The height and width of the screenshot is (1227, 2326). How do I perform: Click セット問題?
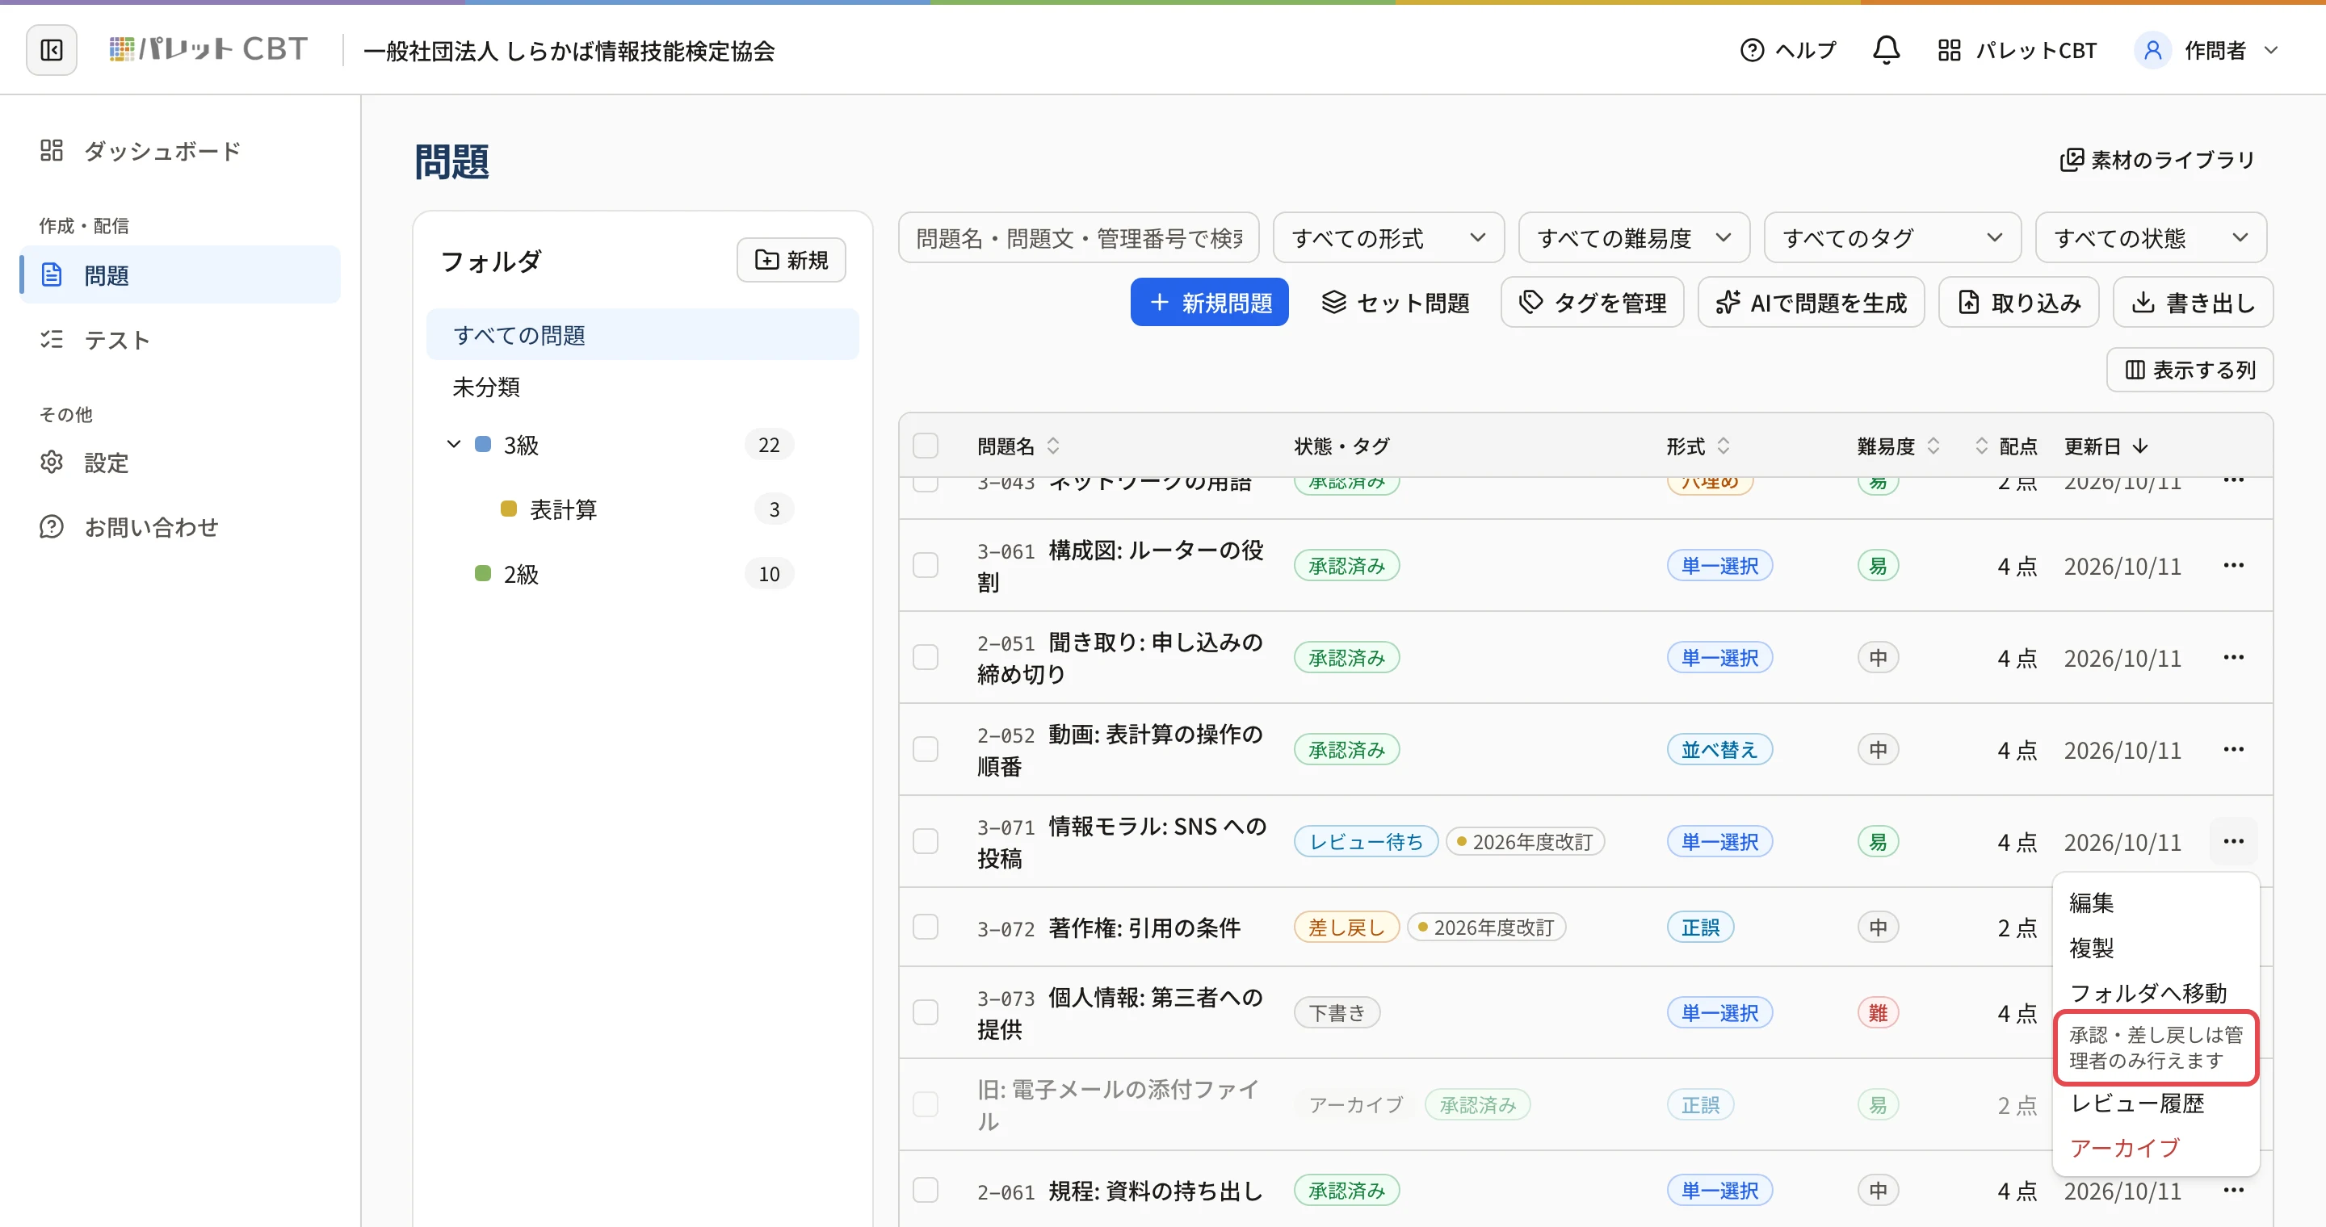[1394, 302]
